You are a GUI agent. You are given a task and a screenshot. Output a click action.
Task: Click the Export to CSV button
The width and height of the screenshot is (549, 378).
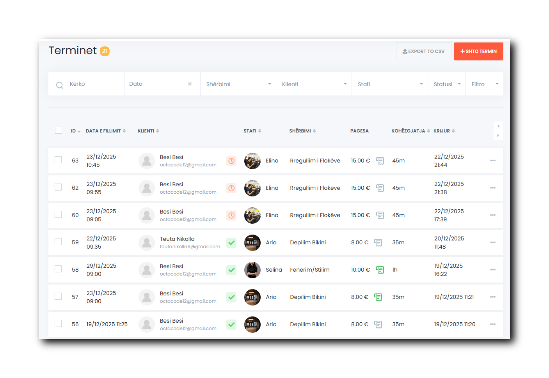(423, 51)
